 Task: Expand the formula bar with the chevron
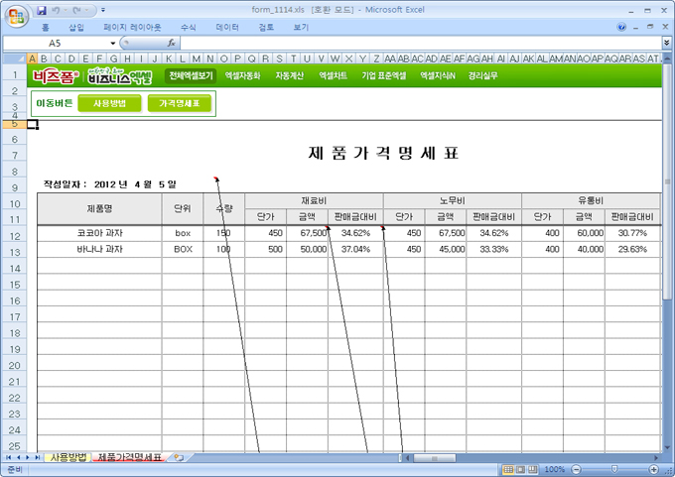pyautogui.click(x=667, y=44)
